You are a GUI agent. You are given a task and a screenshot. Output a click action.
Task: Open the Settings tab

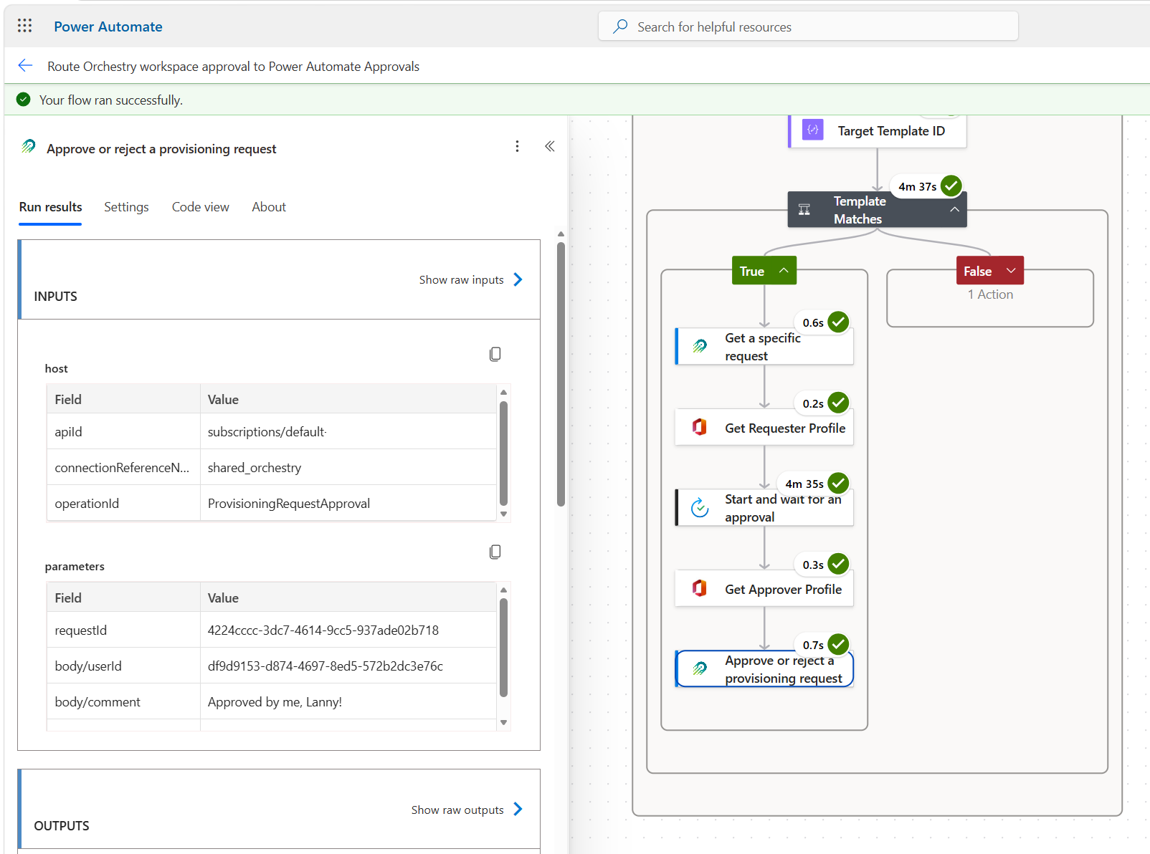click(126, 207)
